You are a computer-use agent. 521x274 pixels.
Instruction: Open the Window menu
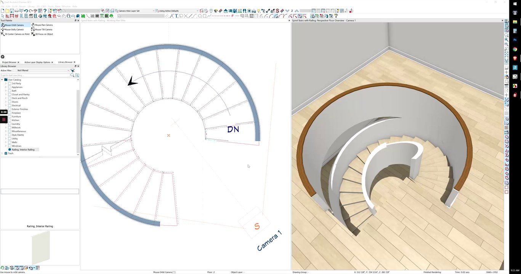click(66, 6)
